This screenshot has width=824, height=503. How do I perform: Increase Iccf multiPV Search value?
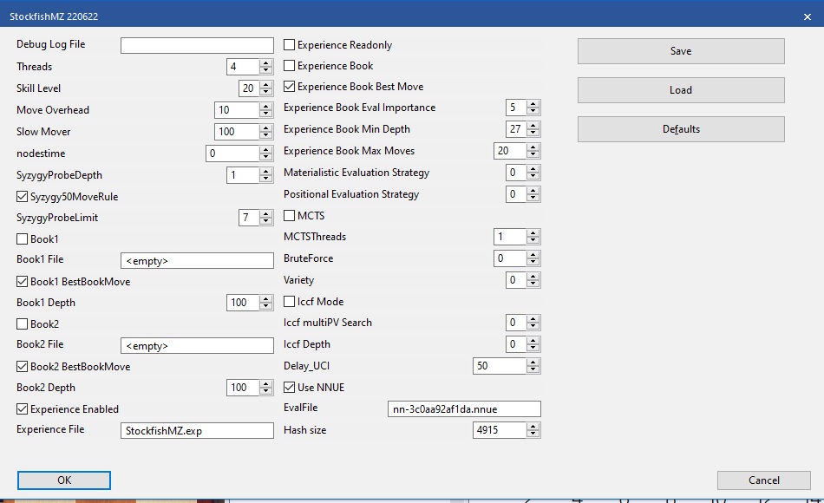(533, 318)
